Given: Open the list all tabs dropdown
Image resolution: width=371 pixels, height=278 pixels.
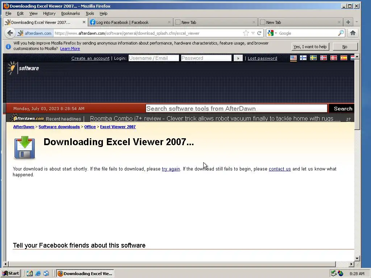Looking at the screenshot, I should point(357,22).
